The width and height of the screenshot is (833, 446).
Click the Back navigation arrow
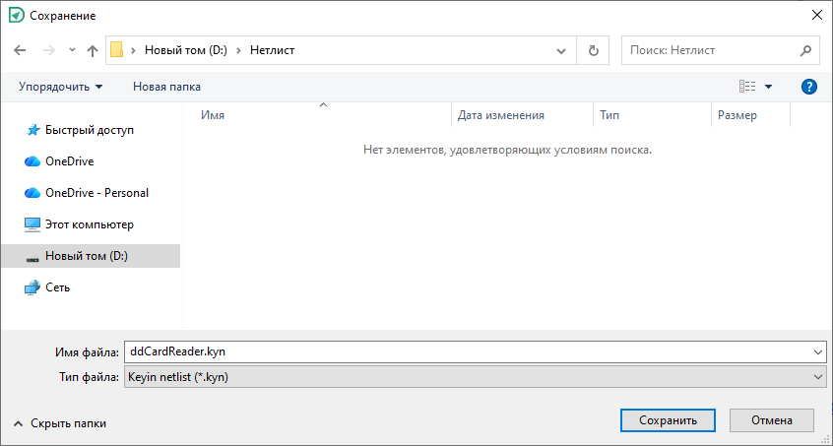pos(21,50)
